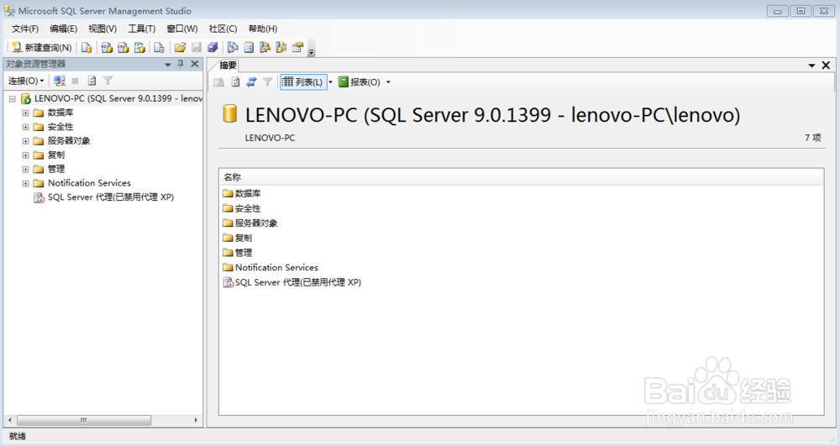Show the Template Explorer window

coord(281,48)
